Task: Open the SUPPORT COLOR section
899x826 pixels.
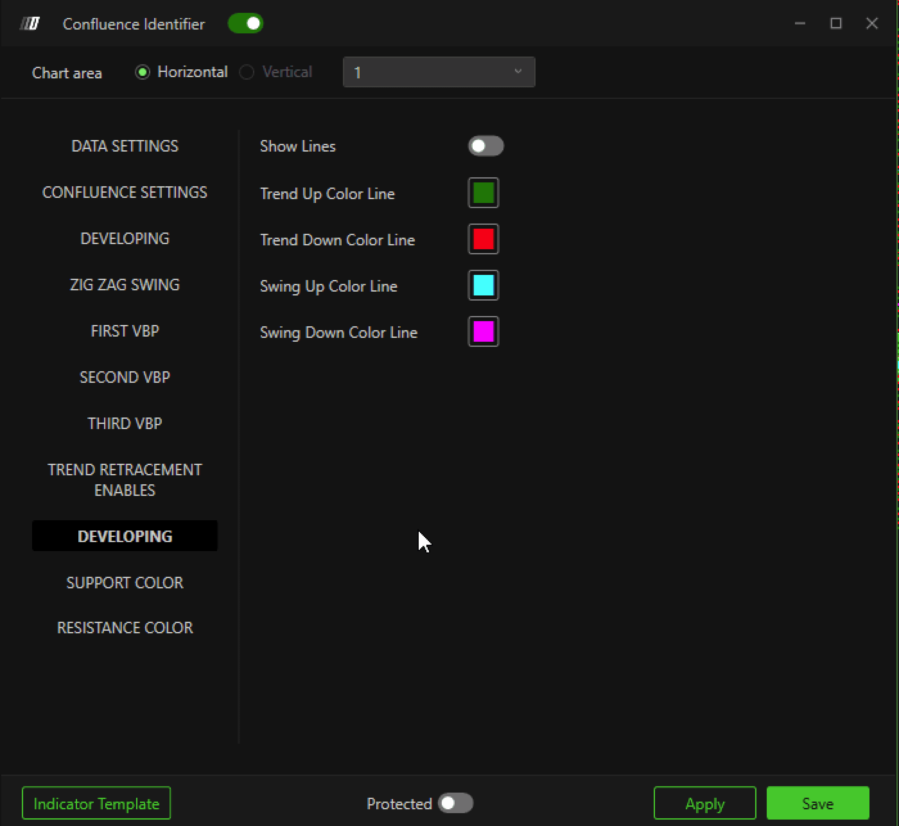Action: pos(125,582)
